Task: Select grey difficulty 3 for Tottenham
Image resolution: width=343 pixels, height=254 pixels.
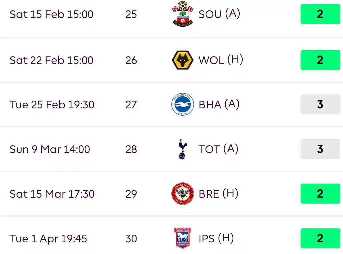Action: (320, 149)
